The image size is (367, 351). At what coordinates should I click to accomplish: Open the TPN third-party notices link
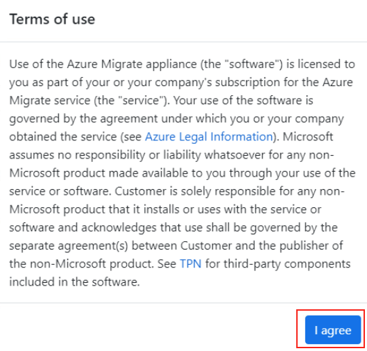click(x=191, y=264)
